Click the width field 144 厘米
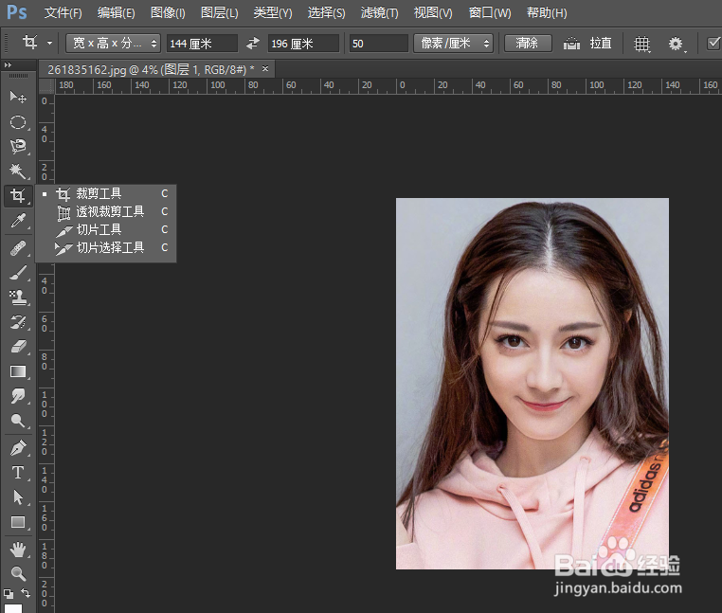The width and height of the screenshot is (722, 613). click(x=202, y=44)
